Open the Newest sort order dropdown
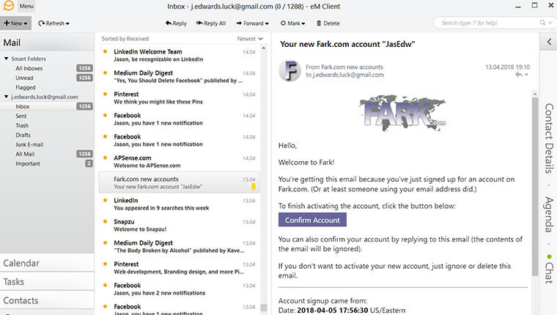Viewport: 557px width, 315px height. pos(250,39)
